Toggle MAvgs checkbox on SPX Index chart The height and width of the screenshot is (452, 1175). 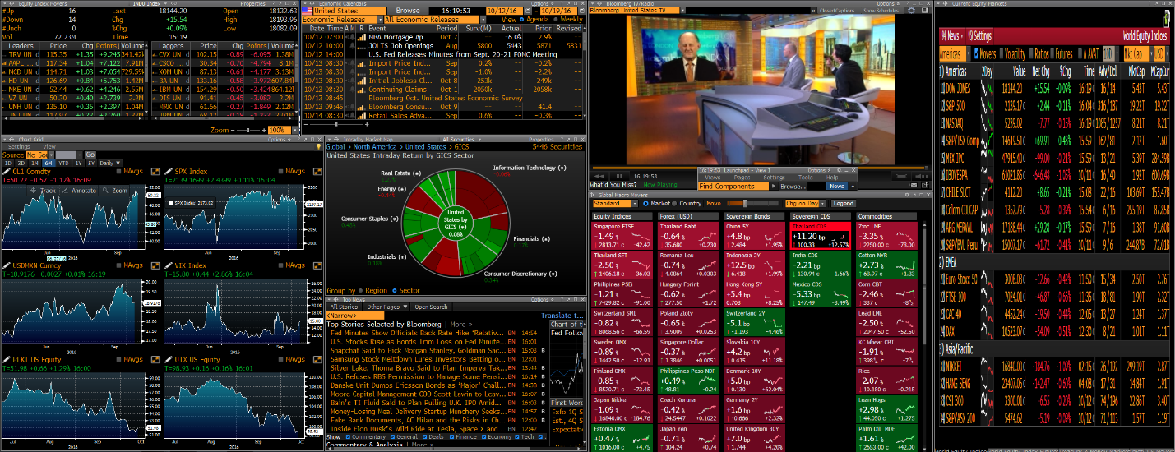point(280,171)
